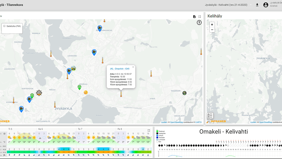The height and width of the screenshot is (159, 282).
Task: Click the map help question mark icon
Action: click(x=199, y=23)
